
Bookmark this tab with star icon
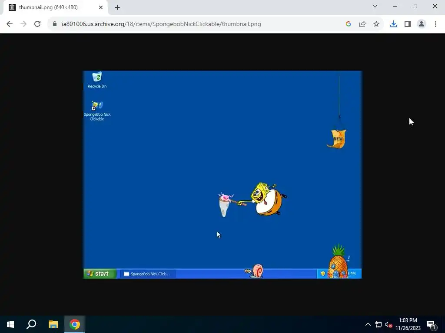point(376,24)
